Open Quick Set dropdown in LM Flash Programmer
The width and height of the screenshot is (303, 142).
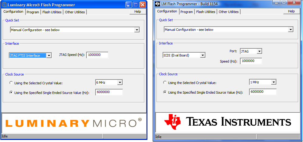click(291, 30)
